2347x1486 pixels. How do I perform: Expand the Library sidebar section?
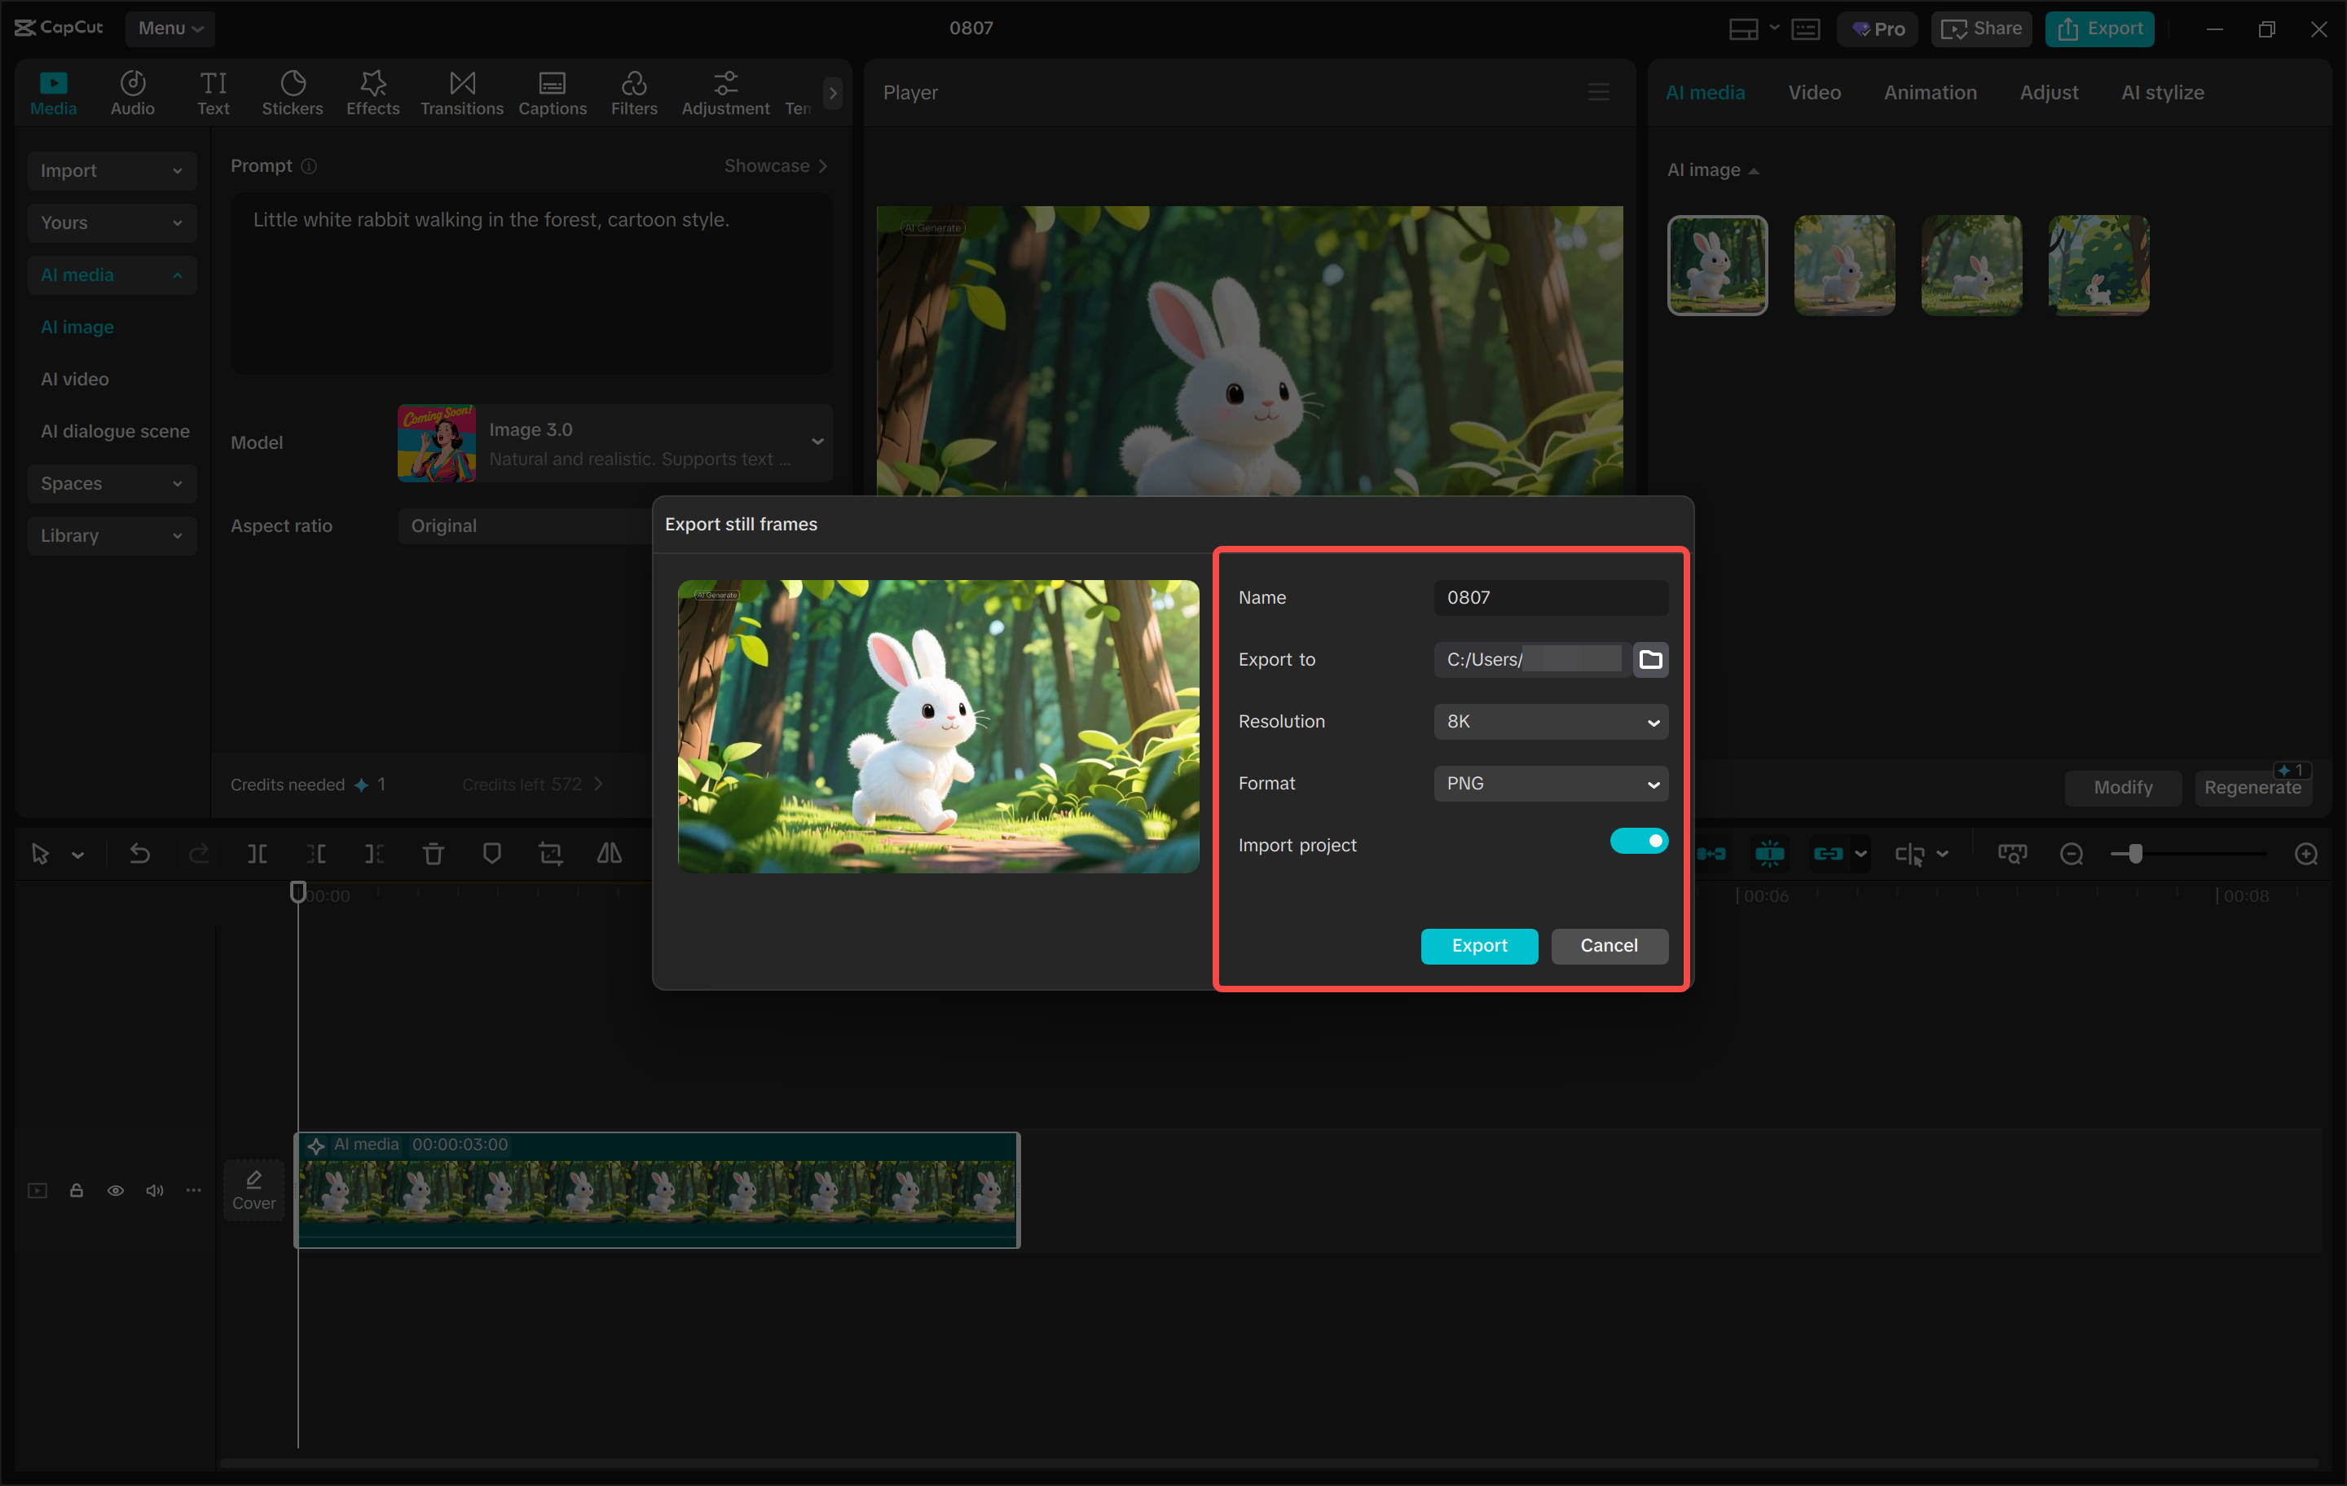pyautogui.click(x=111, y=535)
